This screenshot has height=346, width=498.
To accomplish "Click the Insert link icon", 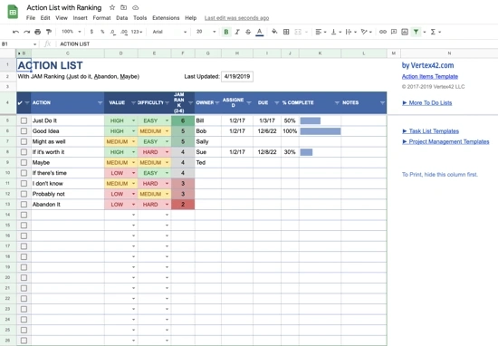I will 383,32.
